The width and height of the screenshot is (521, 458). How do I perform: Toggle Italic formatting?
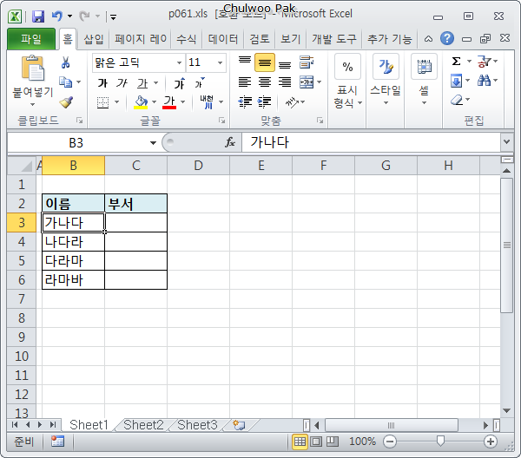(x=122, y=83)
